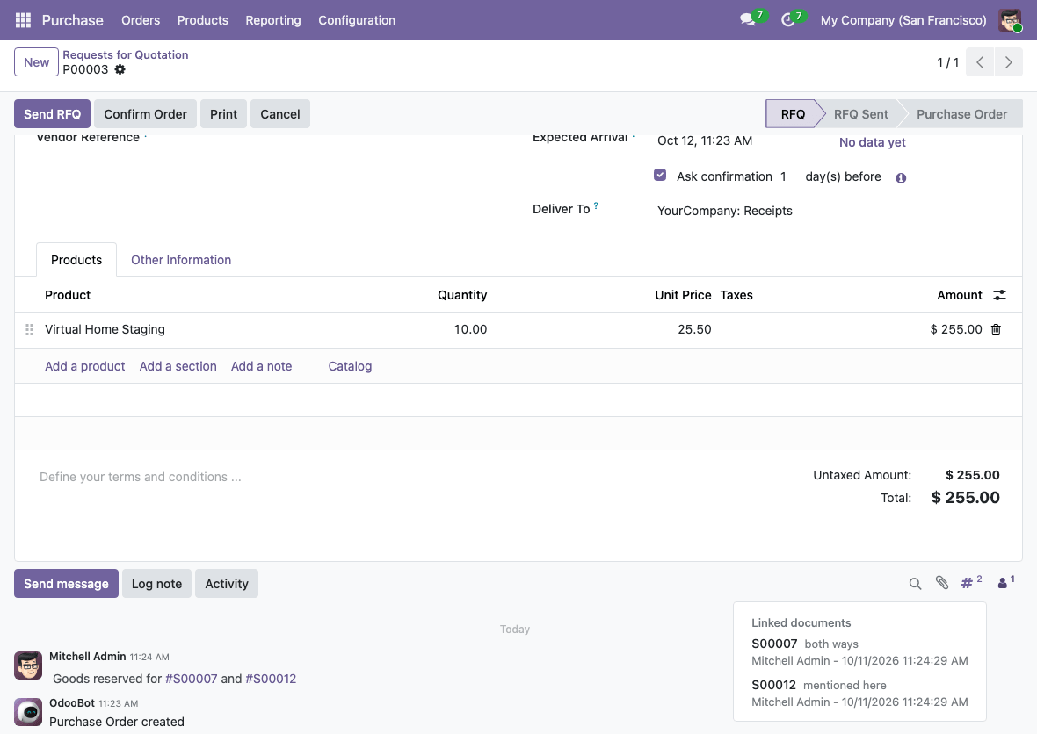The width and height of the screenshot is (1037, 734).
Task: Click the Deliver To help question mark
Action: click(x=596, y=205)
